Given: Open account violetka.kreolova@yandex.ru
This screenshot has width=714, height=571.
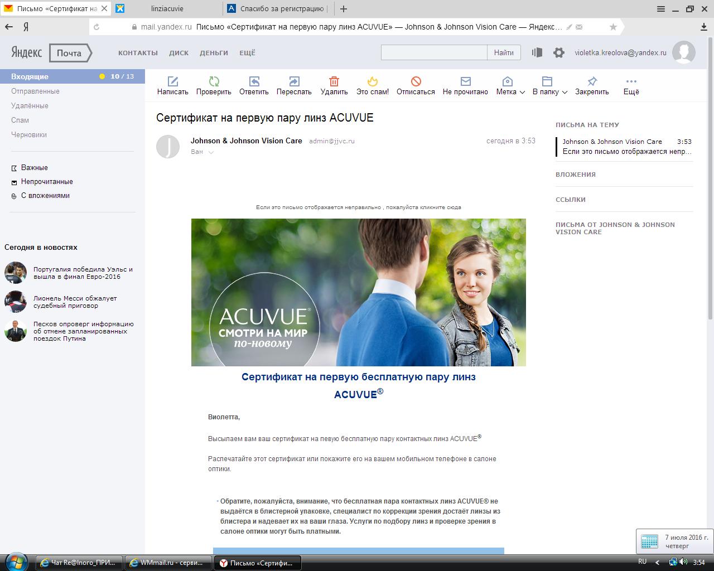Looking at the screenshot, I should [x=620, y=52].
